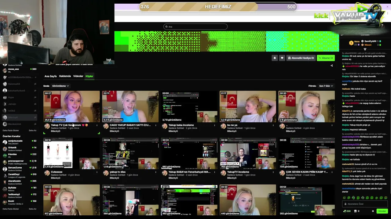This screenshot has width=391, height=219.
Task: Play the 03:00 Yakup baba inceleme thumbnail
Action: point(189,106)
